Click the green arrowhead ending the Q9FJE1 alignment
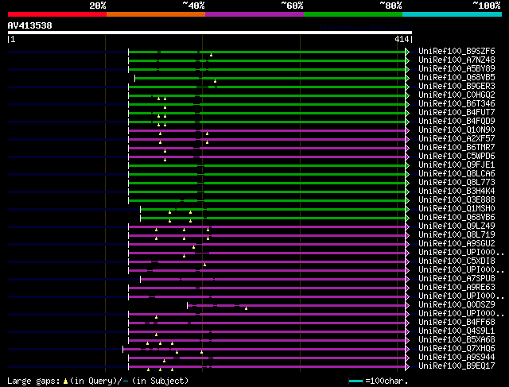Viewport: 509px width, 387px height. click(x=407, y=166)
